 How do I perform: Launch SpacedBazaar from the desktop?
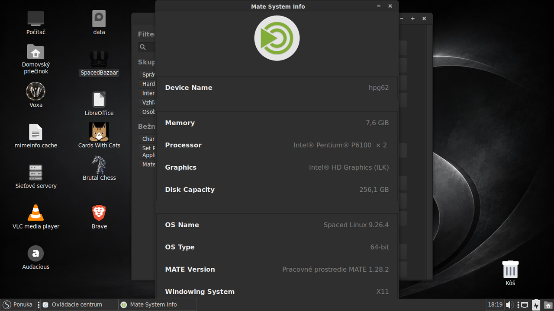tap(99, 59)
